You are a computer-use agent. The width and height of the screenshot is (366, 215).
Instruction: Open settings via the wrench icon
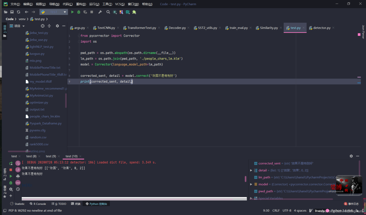click(100, 12)
